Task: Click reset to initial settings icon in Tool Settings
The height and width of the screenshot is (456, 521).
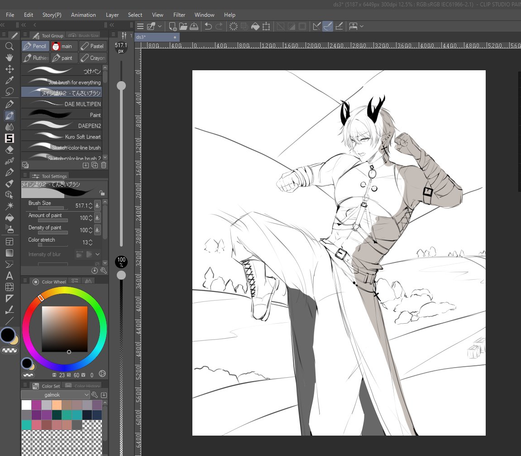Action: pos(95,271)
